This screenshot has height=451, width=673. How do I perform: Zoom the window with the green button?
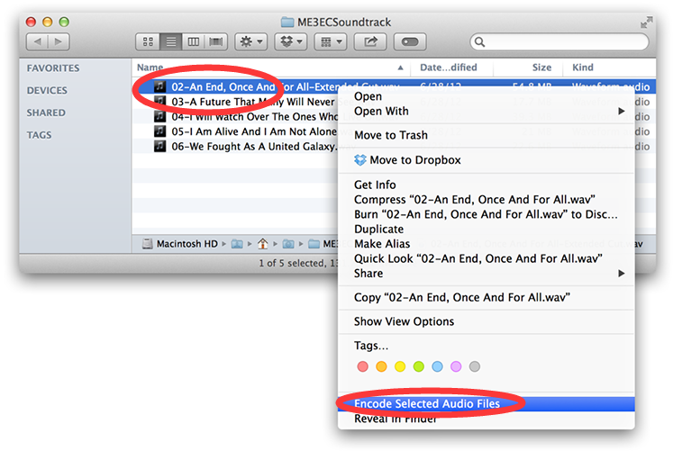pos(64,22)
